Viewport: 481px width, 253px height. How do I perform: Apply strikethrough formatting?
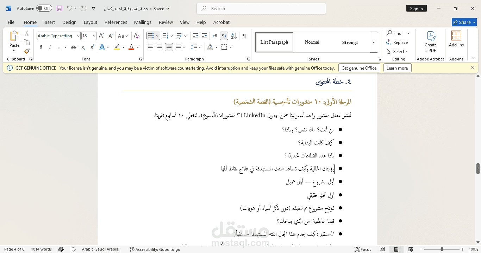tap(74, 47)
